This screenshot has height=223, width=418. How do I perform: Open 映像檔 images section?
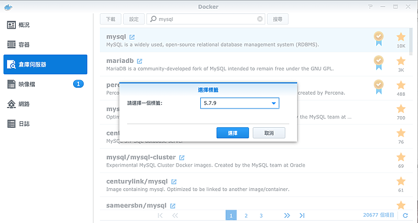click(45, 84)
